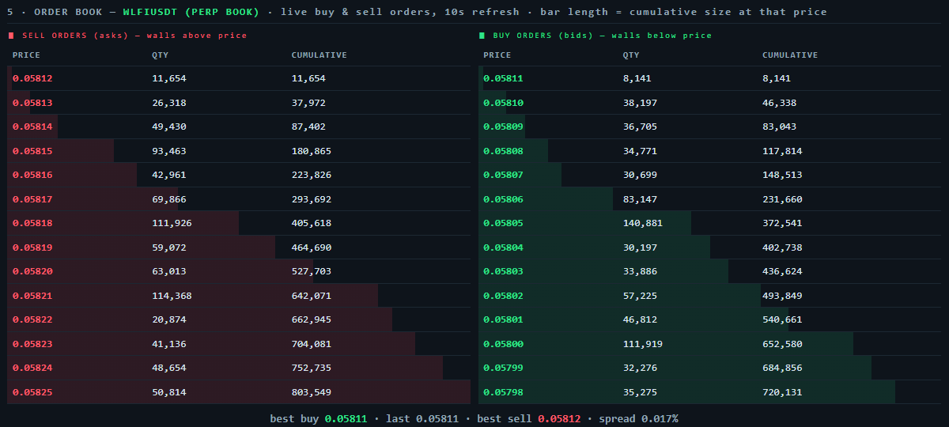Select bid price 0.05802
Screen dimensions: 949x427
coord(503,296)
